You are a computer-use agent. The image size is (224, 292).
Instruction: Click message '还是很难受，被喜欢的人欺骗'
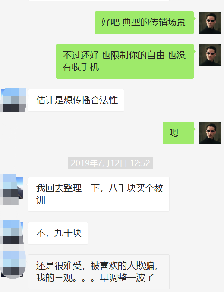coord(98,272)
